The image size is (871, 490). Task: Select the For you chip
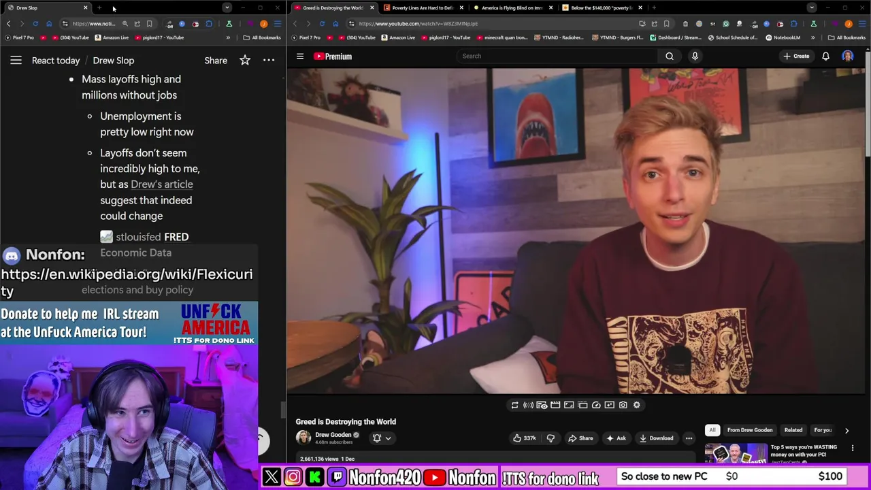click(823, 430)
